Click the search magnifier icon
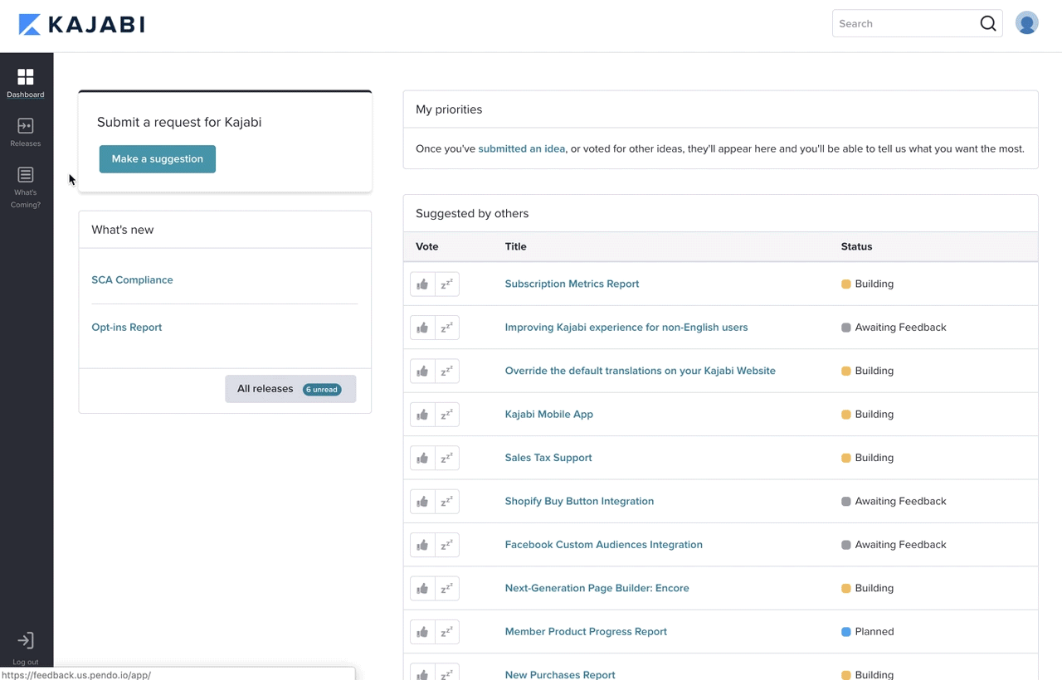 (x=987, y=23)
